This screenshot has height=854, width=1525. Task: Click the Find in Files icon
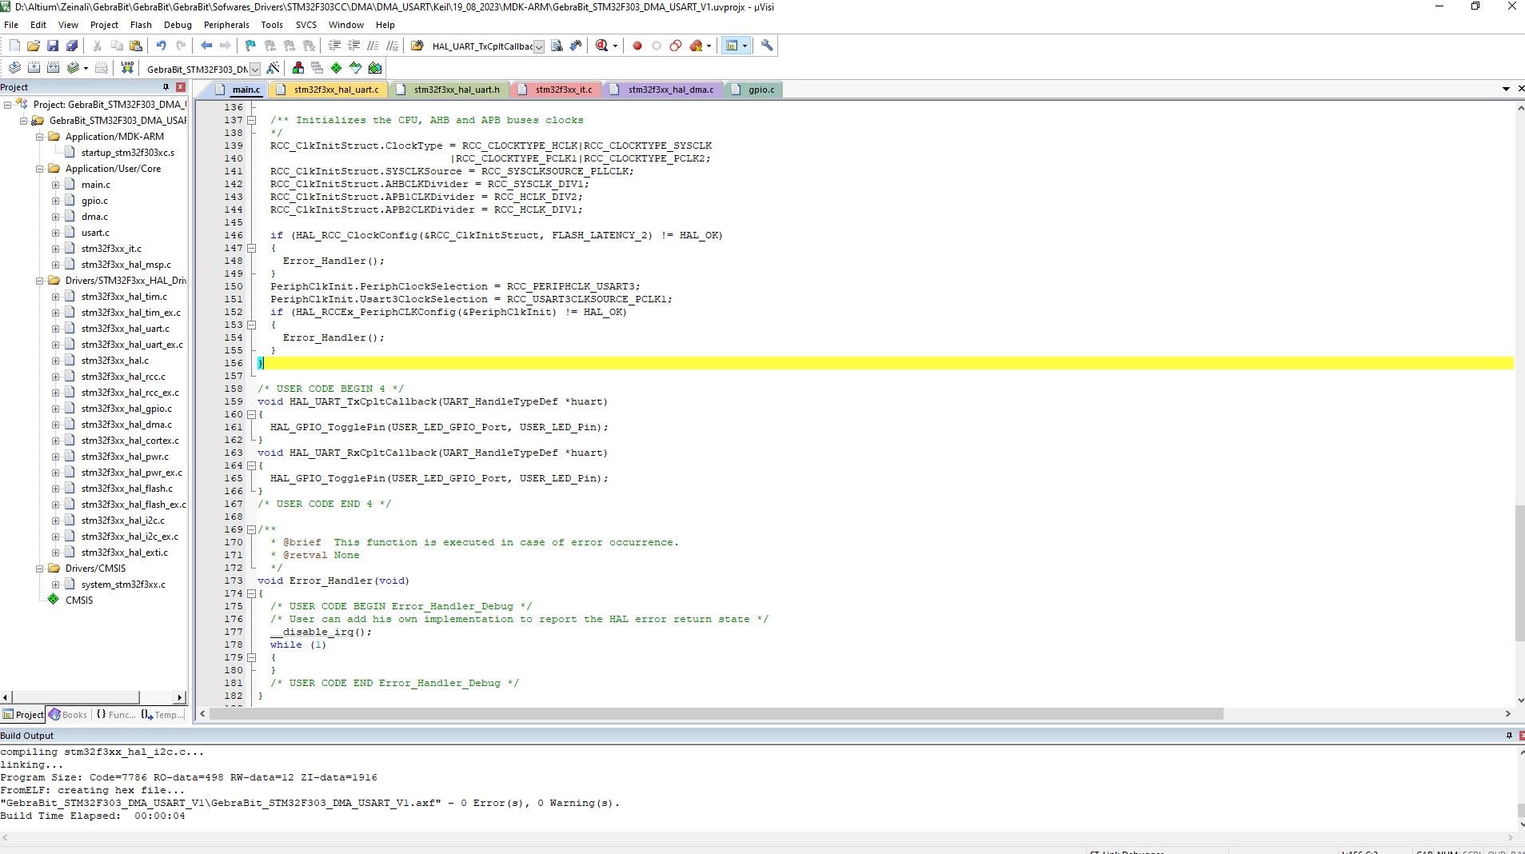click(x=417, y=46)
